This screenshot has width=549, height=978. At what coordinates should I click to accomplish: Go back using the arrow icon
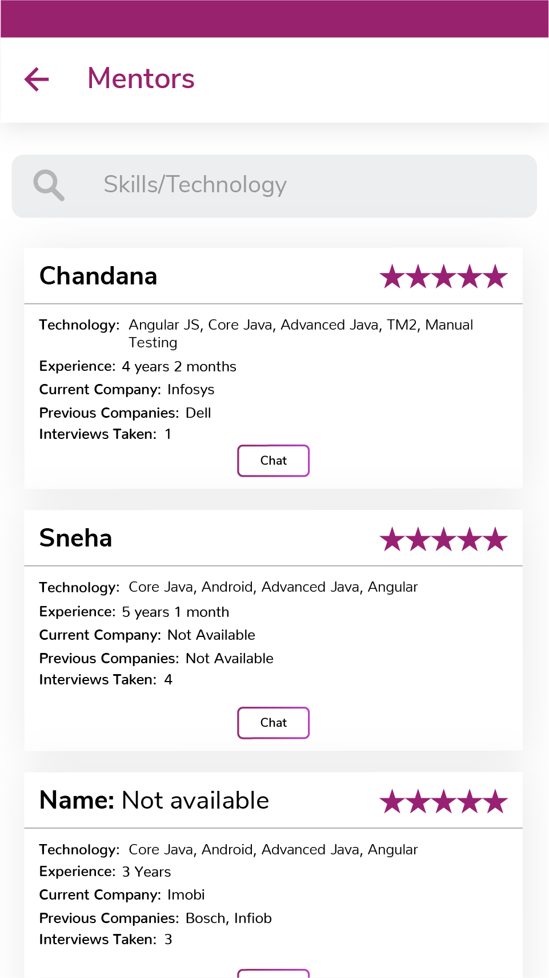[x=37, y=79]
